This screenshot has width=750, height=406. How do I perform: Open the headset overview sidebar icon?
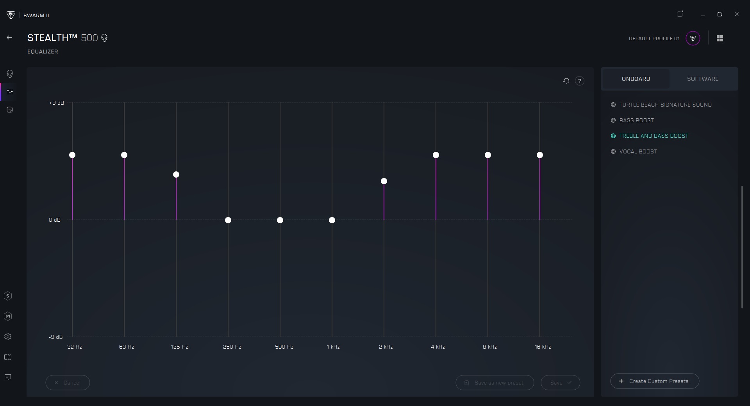point(10,74)
